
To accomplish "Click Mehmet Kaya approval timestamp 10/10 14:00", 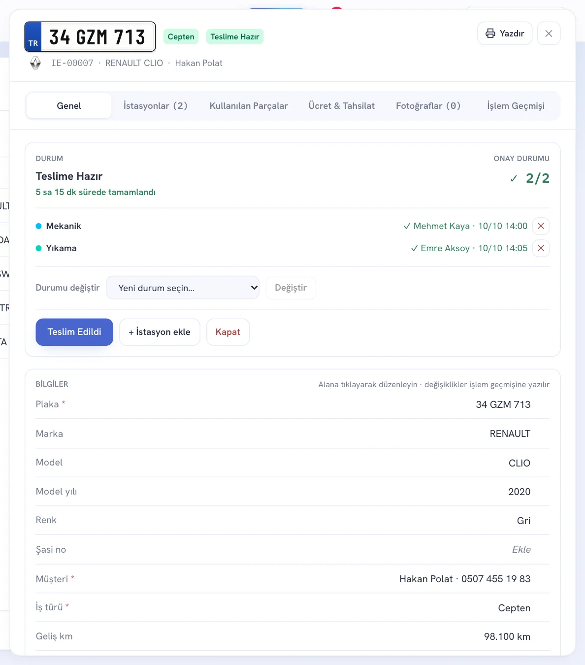I will coord(503,226).
